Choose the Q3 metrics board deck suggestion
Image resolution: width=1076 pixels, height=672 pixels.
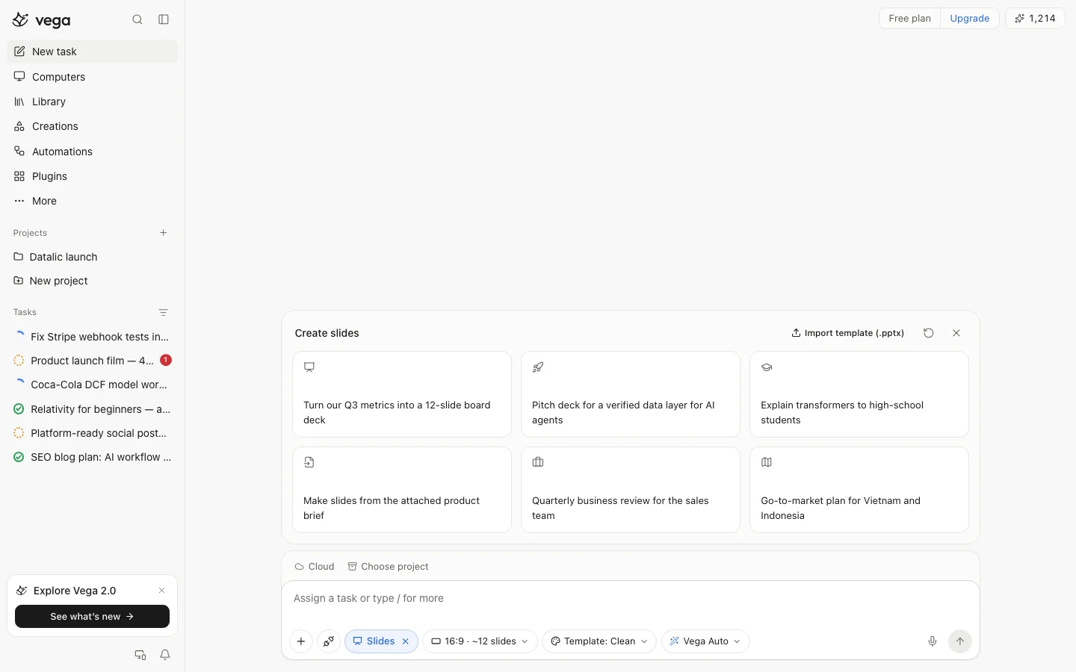[402, 394]
